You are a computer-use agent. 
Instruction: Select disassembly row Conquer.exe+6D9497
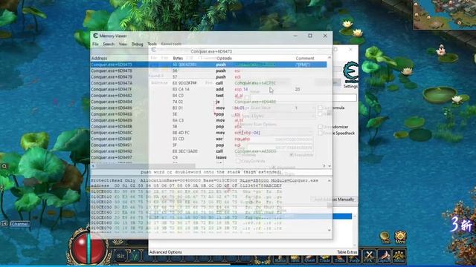point(208,157)
